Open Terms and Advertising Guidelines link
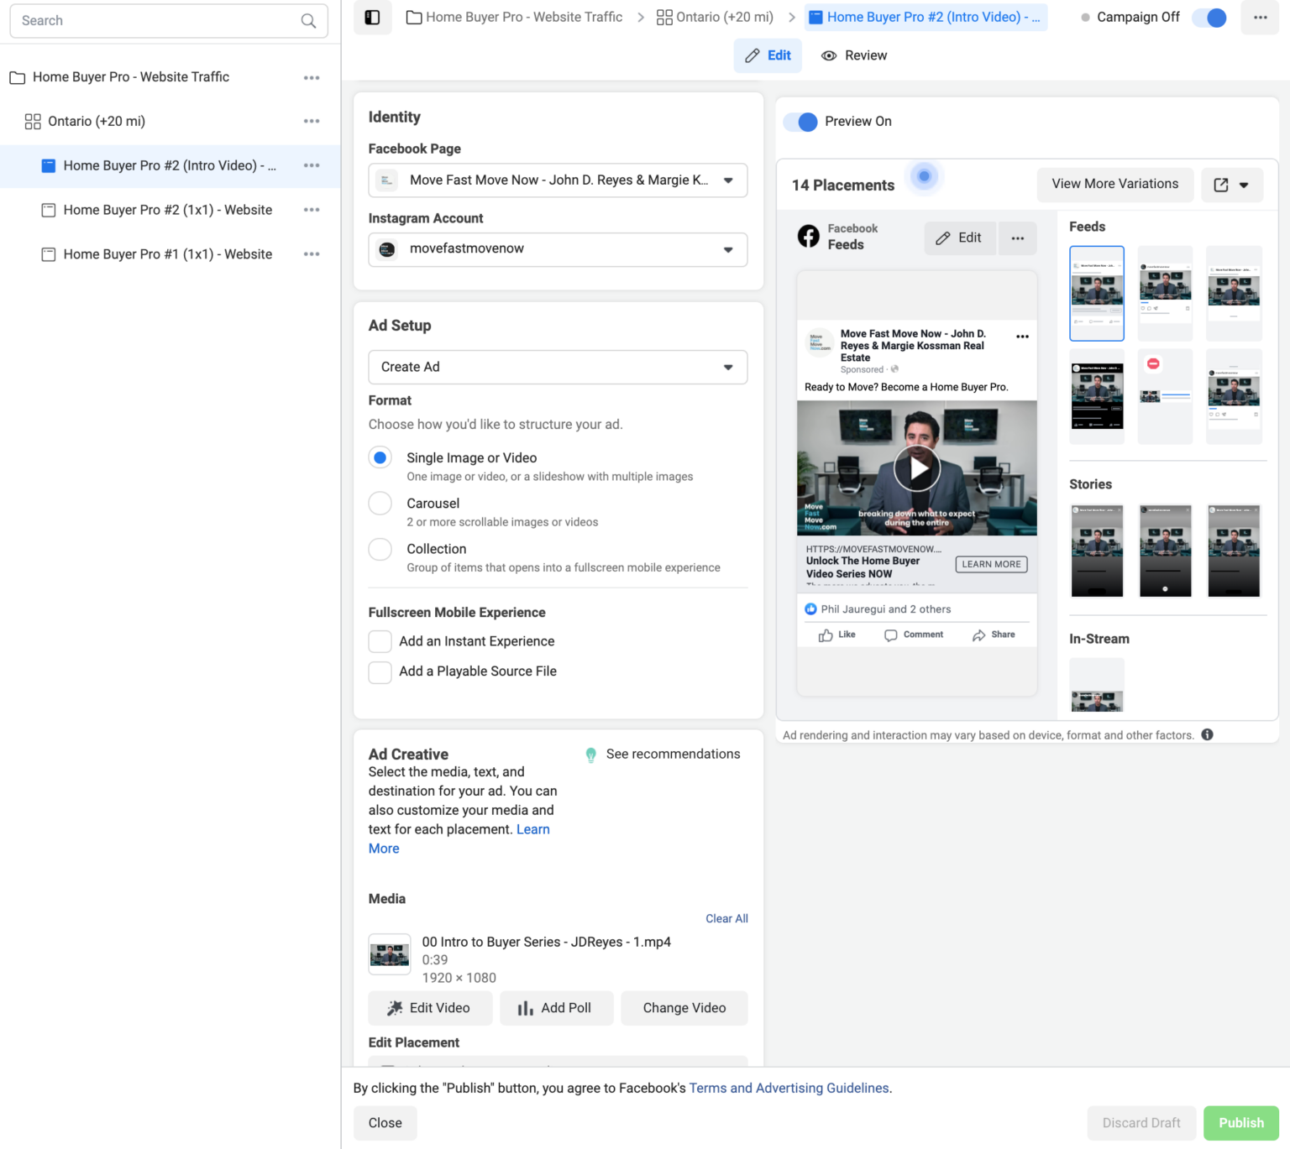The image size is (1290, 1149). 789,1088
